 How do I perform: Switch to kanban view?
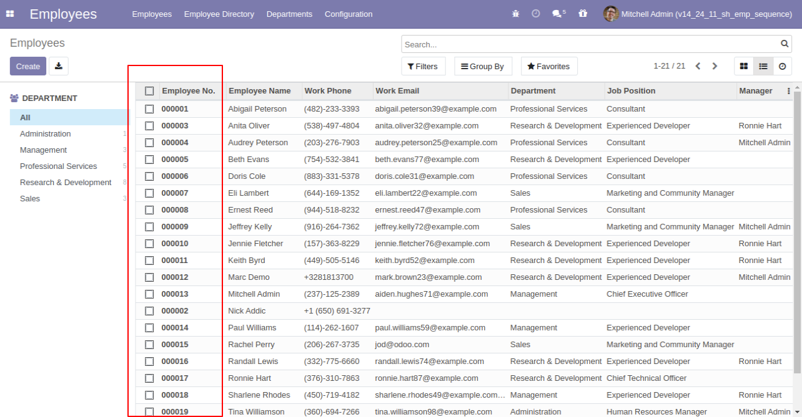point(744,66)
